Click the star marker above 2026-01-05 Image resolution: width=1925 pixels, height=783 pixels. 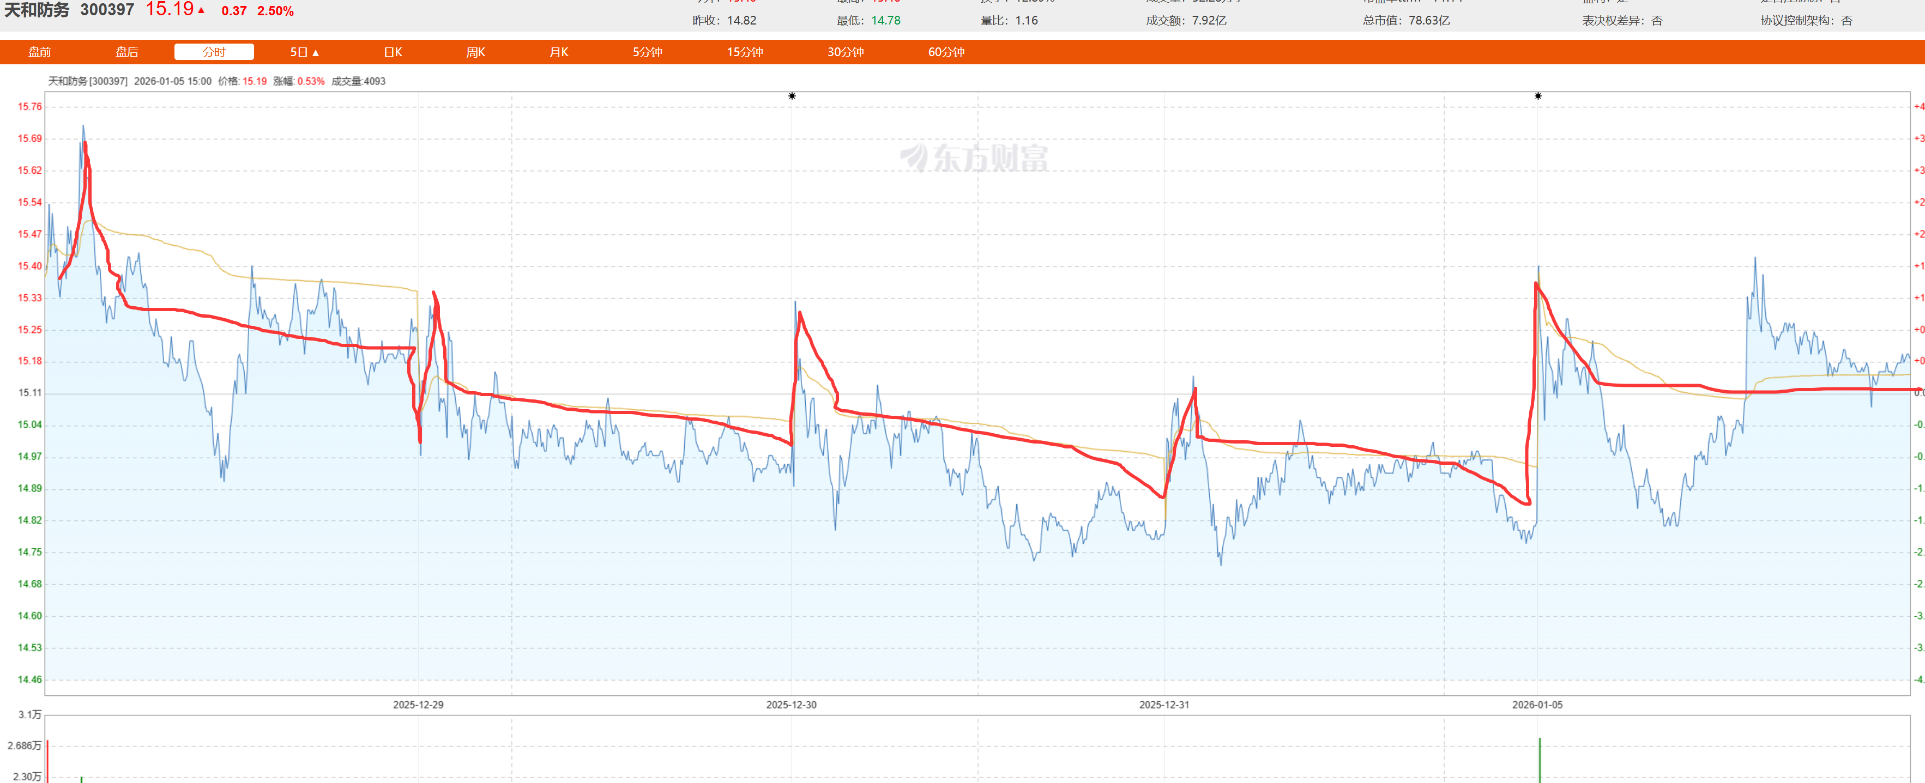pyautogui.click(x=1538, y=96)
